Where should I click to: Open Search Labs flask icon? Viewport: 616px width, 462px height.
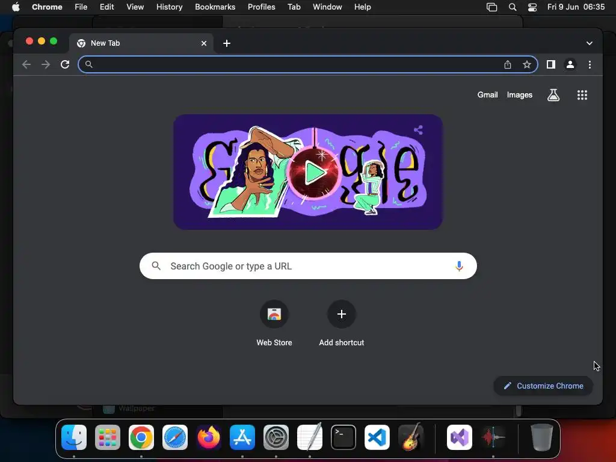coord(553,94)
